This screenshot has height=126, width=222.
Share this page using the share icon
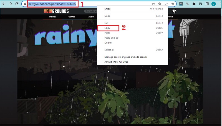click(166, 4)
